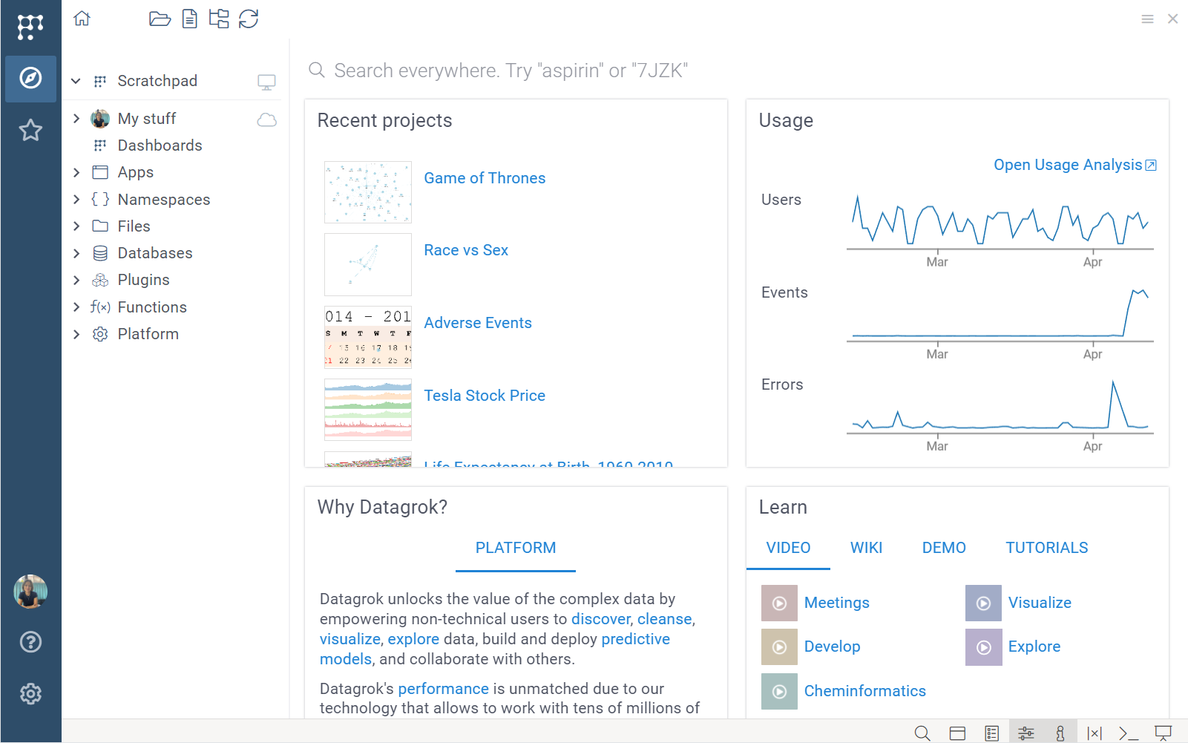Open the Tesla Stock Price project link
The image size is (1188, 743).
click(485, 396)
